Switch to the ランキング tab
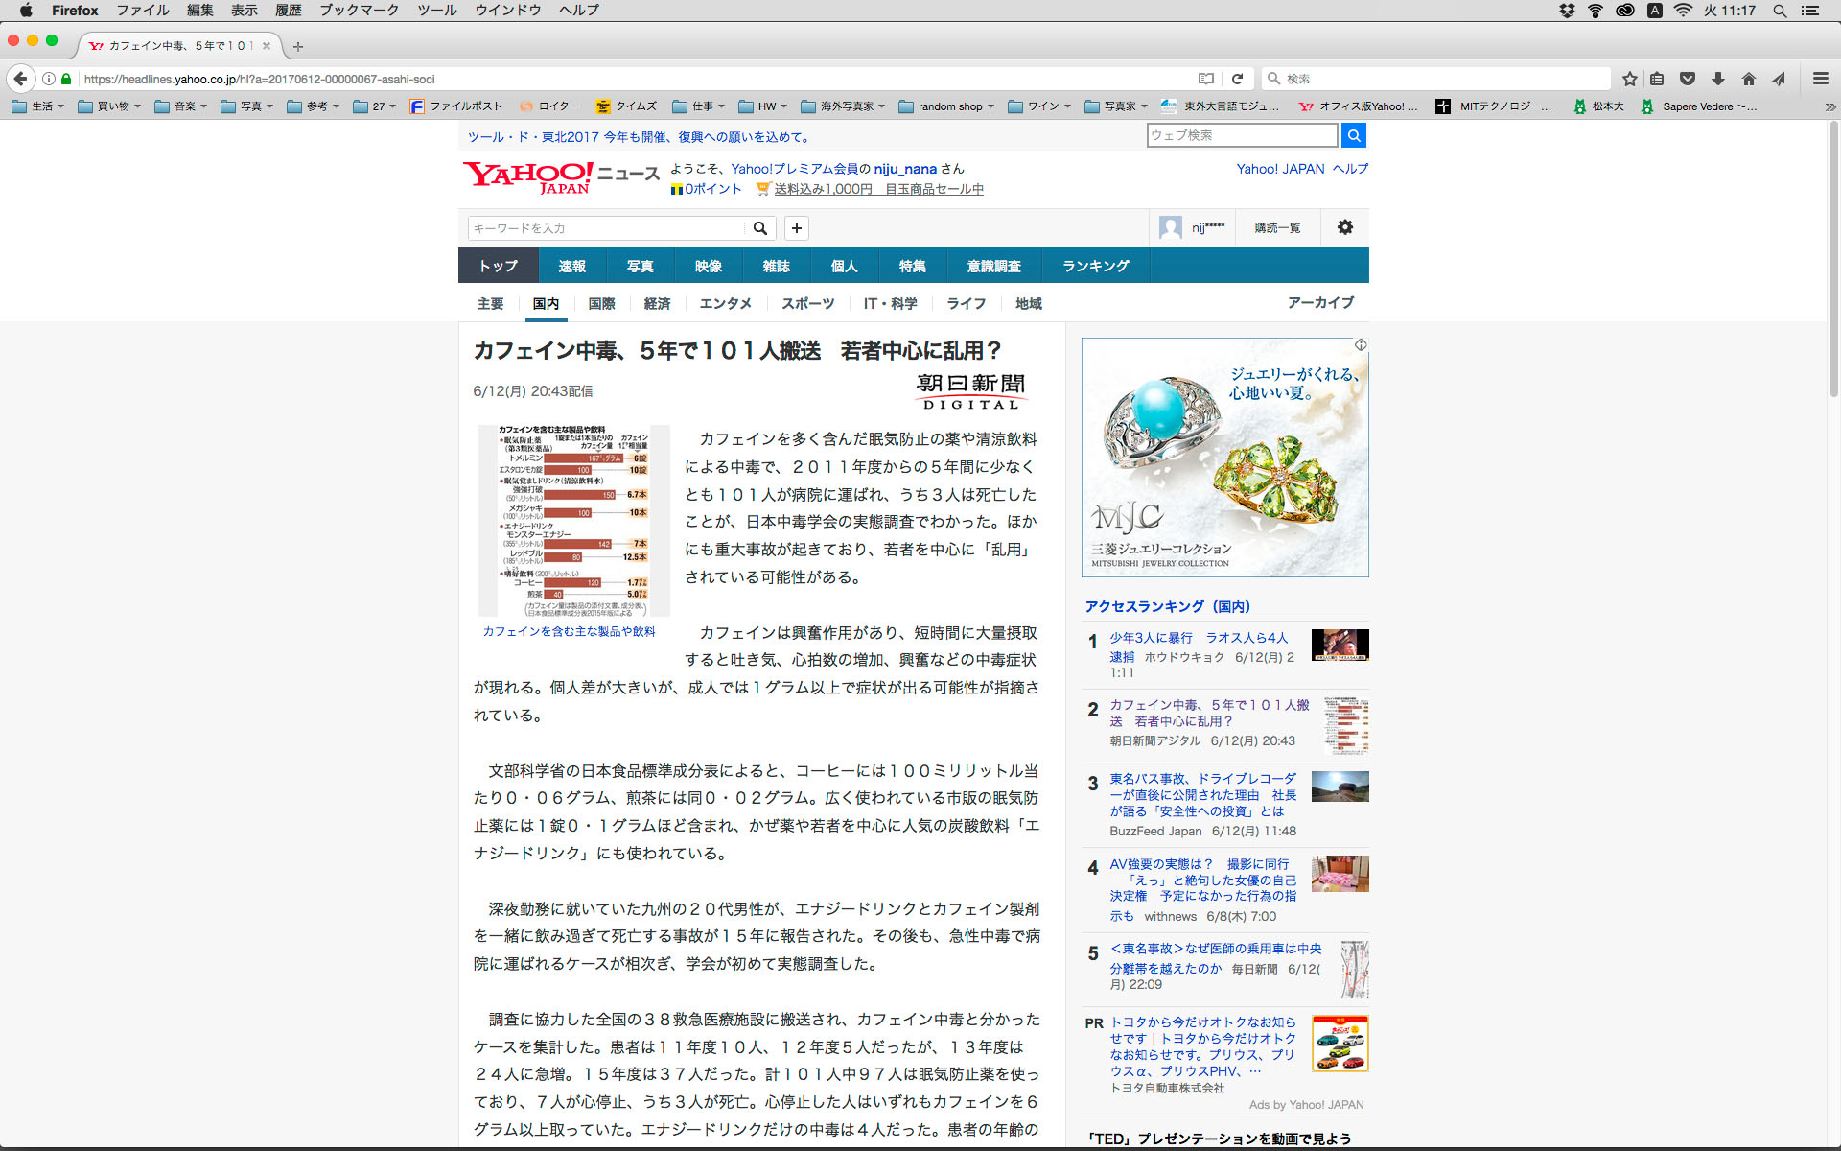 click(1095, 266)
